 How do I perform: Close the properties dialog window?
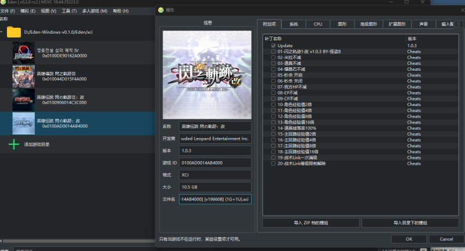462,10
